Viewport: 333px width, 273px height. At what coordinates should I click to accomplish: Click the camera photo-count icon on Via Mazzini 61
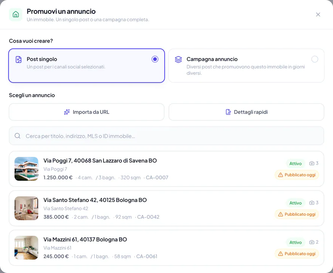(x=311, y=242)
